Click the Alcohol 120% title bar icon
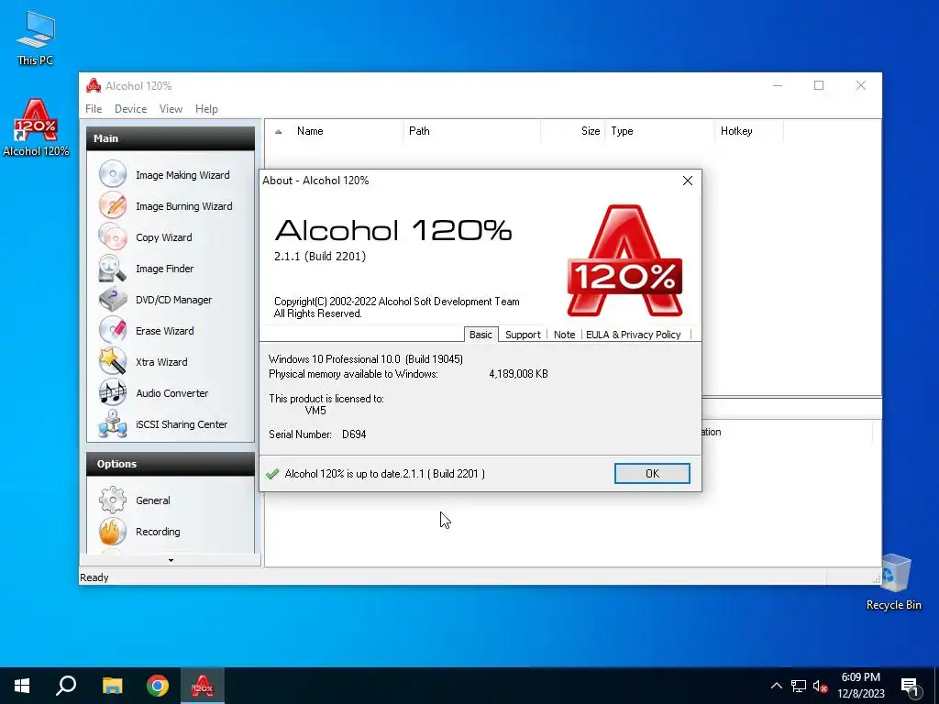The width and height of the screenshot is (939, 704). pyautogui.click(x=94, y=85)
